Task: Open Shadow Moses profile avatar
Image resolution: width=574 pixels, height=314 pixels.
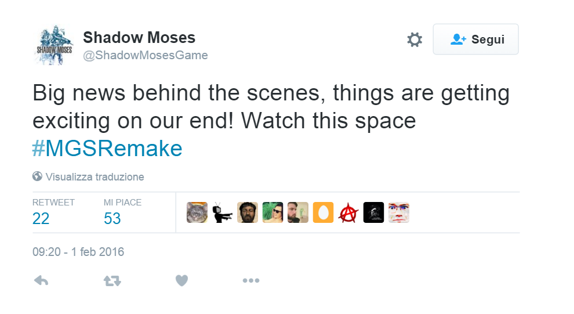Action: [x=53, y=45]
